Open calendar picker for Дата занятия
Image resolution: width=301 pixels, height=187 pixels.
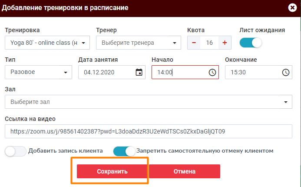pos(139,72)
